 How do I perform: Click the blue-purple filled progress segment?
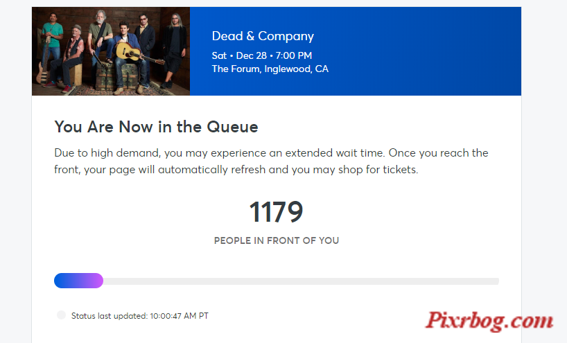pos(78,281)
